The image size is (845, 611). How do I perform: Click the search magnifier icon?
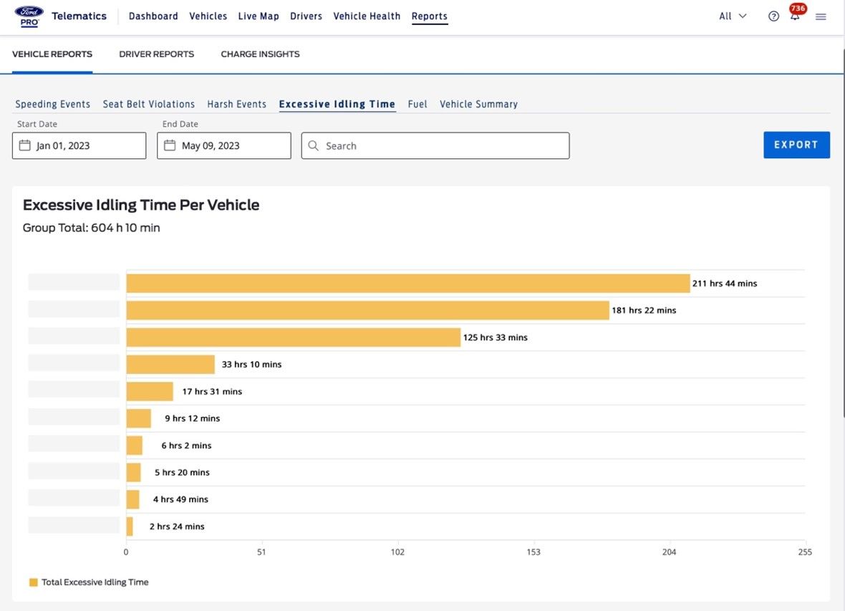pos(313,145)
